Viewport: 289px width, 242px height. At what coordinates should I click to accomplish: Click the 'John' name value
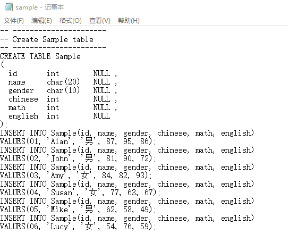[x=59, y=158]
